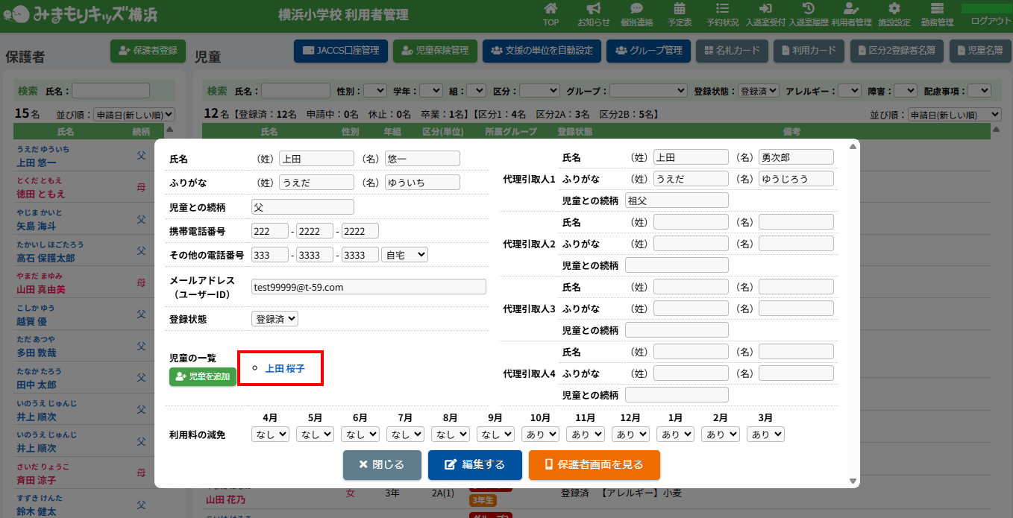Open guardian sort order 並び順 dropdown

click(x=134, y=115)
